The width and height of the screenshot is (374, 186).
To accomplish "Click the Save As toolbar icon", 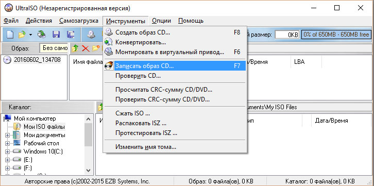I will tap(71, 35).
